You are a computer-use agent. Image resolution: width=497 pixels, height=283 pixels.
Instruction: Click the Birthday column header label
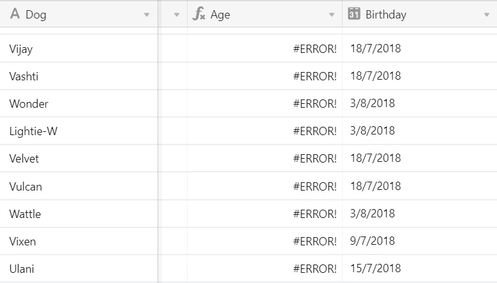(x=385, y=15)
